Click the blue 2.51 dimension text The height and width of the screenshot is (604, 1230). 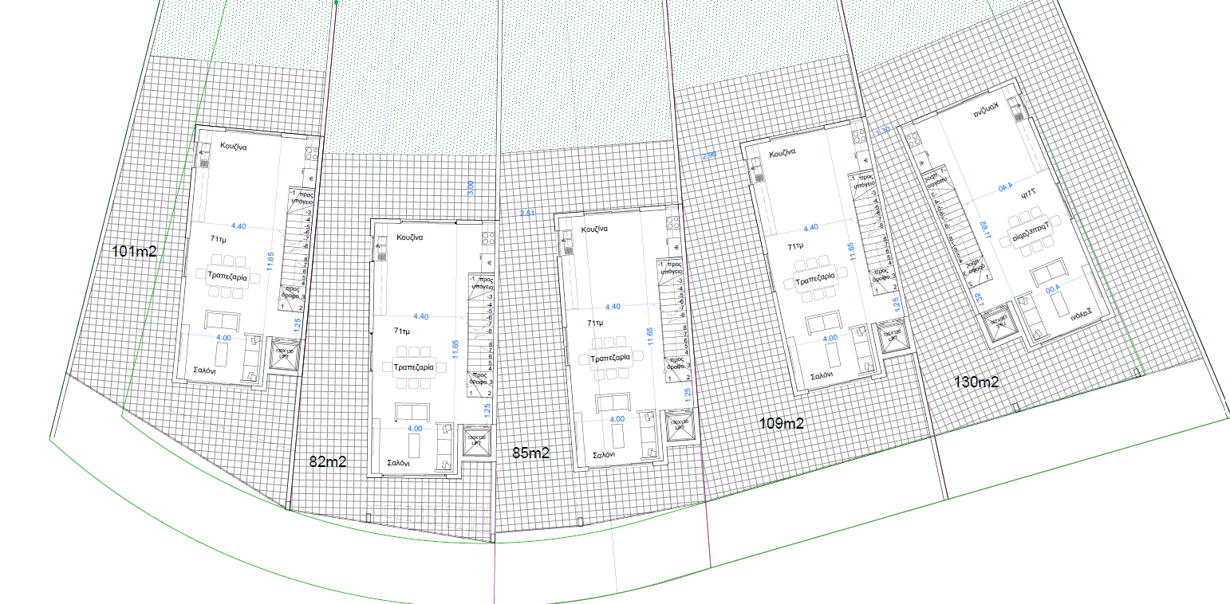527,214
